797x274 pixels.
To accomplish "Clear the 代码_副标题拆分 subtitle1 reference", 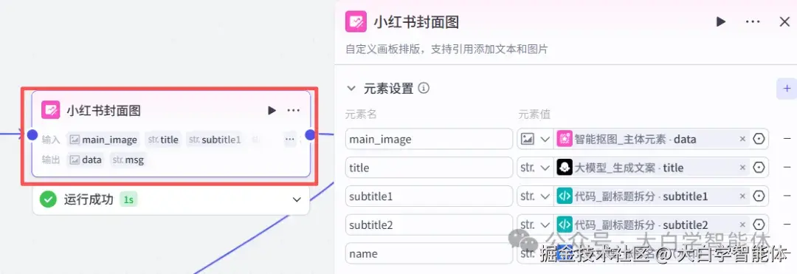I will [742, 196].
